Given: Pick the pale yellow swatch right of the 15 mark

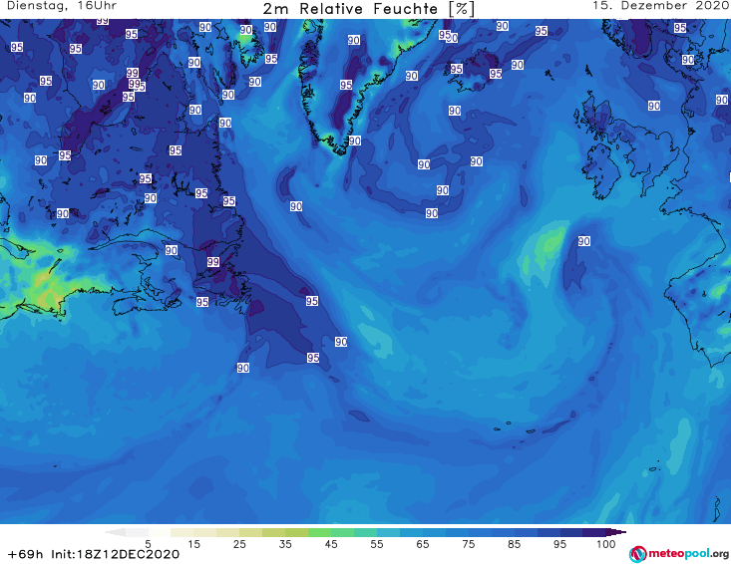Looking at the screenshot, I should [204, 532].
